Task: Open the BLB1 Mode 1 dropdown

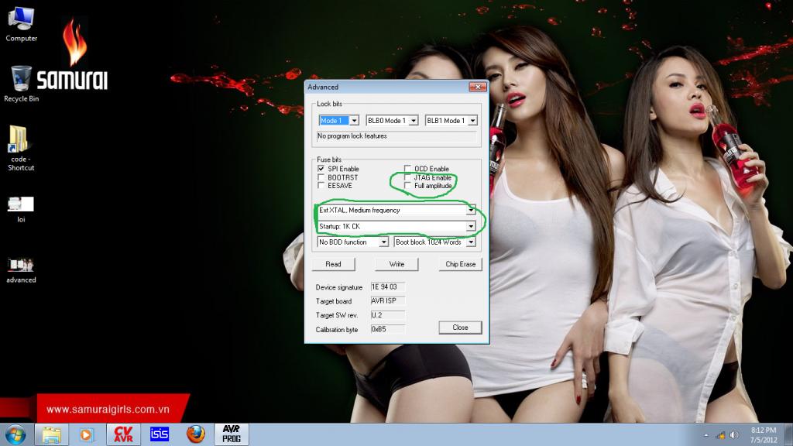Action: 472,121
